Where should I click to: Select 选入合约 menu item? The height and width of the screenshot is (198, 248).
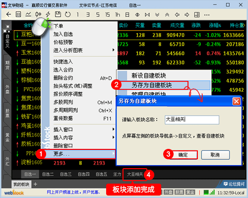83,70
